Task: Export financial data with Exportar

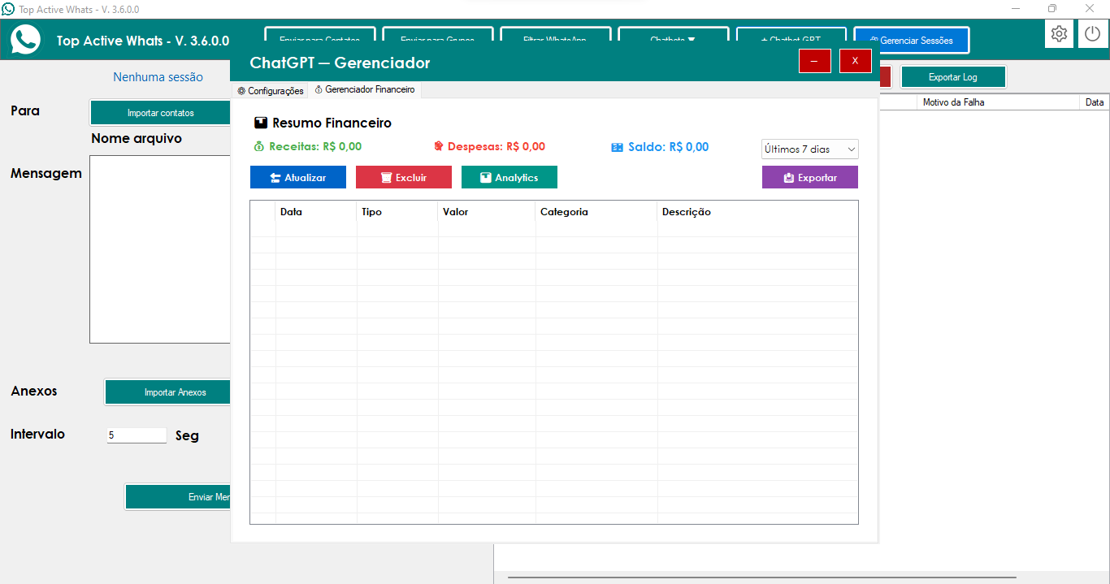Action: 809,177
